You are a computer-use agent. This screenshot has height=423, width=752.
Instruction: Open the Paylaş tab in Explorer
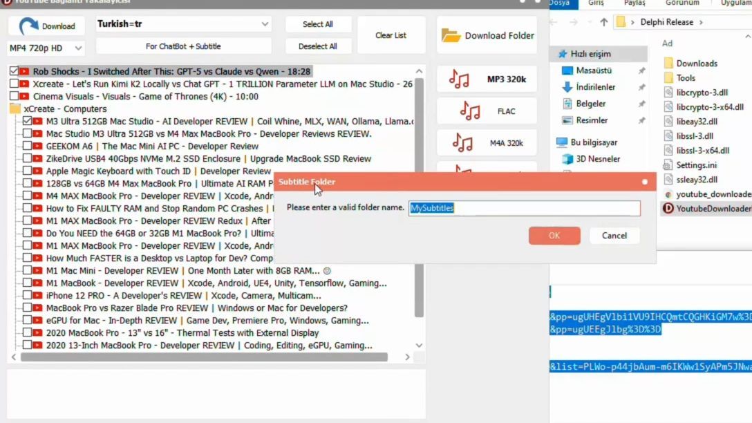(x=634, y=3)
